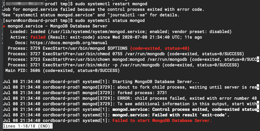Click the docs.mongodb.org/manual URL

pos(56,43)
